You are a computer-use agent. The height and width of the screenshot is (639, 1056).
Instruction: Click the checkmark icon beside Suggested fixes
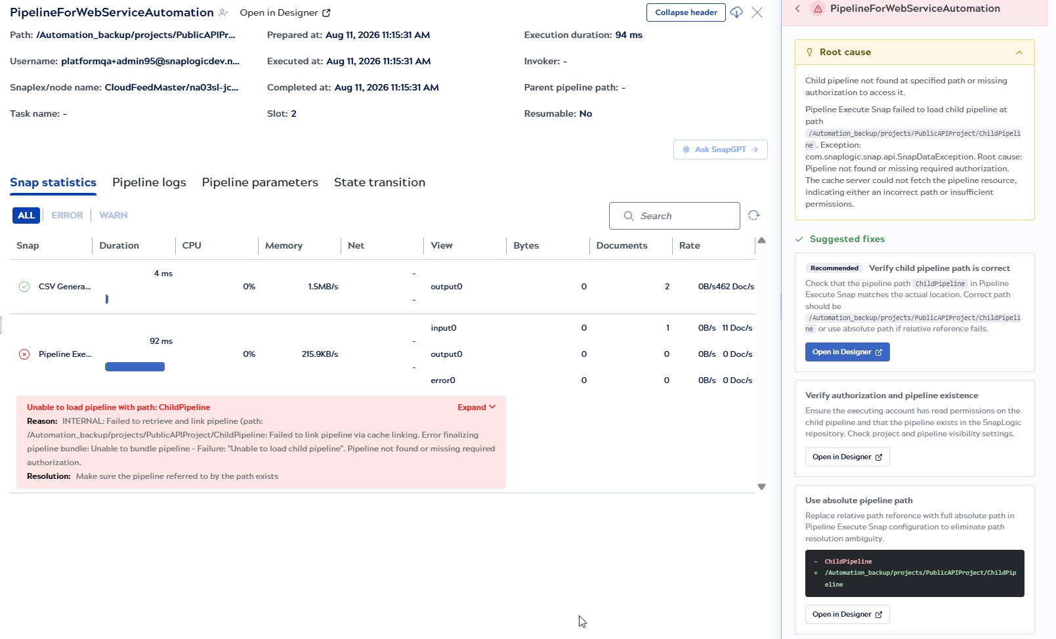point(799,239)
